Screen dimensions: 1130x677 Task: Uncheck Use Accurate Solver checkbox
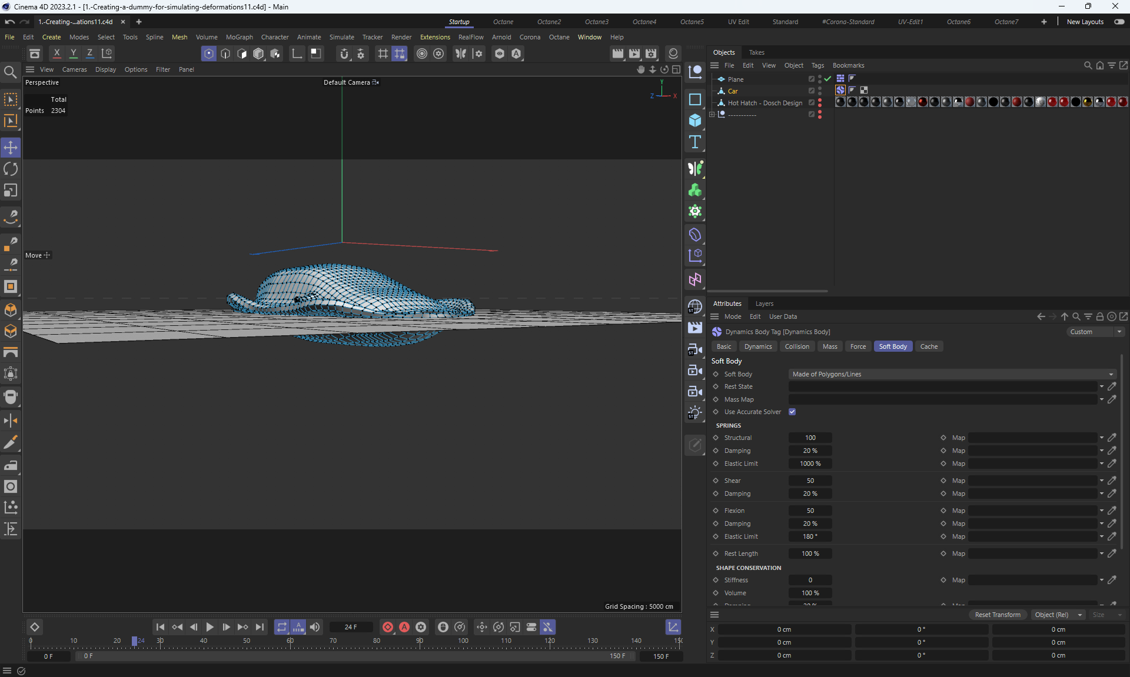tap(792, 412)
